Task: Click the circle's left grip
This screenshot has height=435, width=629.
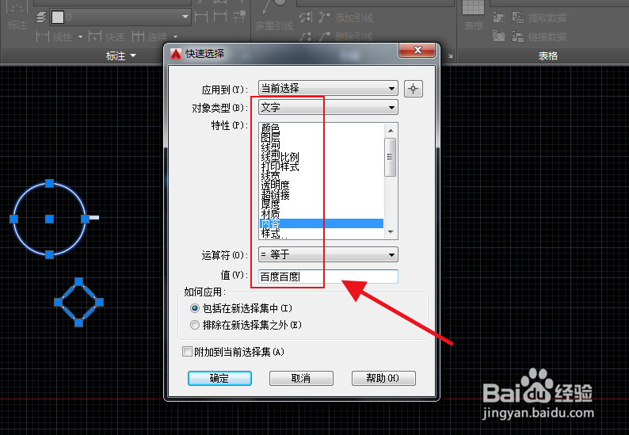Action: point(14,219)
